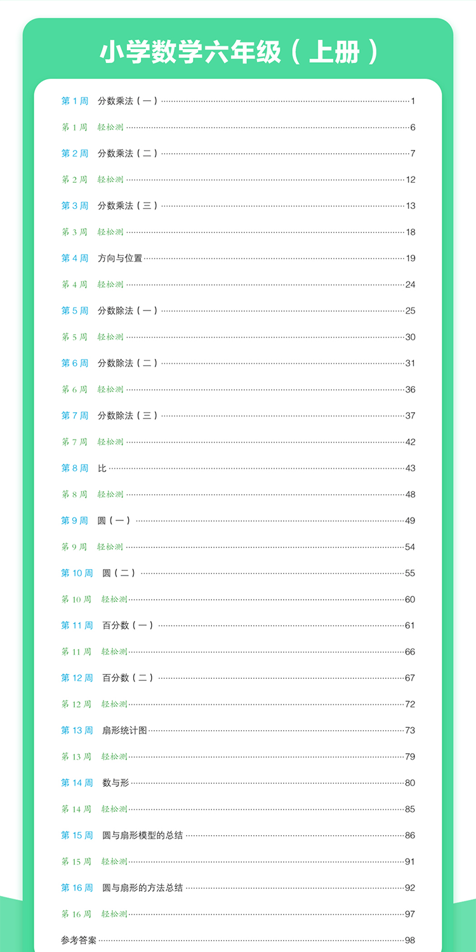Open 第15周 圆与扇形模型的总结
The height and width of the screenshot is (952, 476).
(x=238, y=835)
